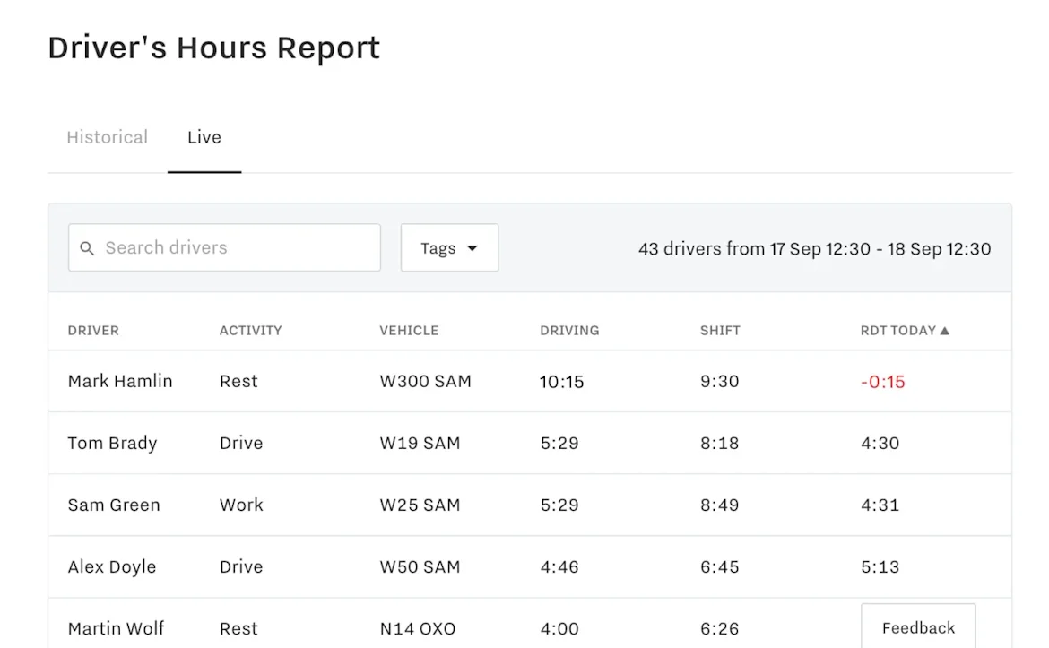
Task: Click the Feedback button
Action: (918, 626)
